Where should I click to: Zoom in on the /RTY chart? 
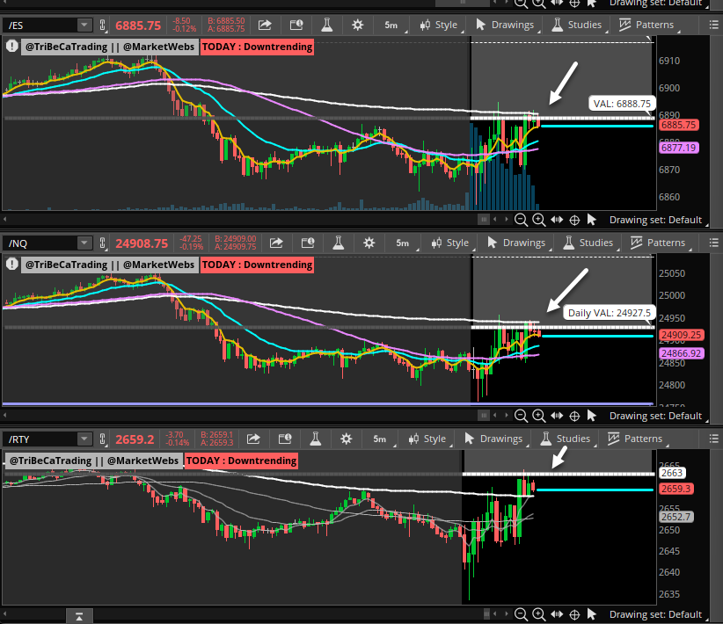538,614
